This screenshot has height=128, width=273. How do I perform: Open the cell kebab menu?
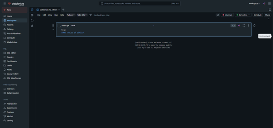[248, 26]
